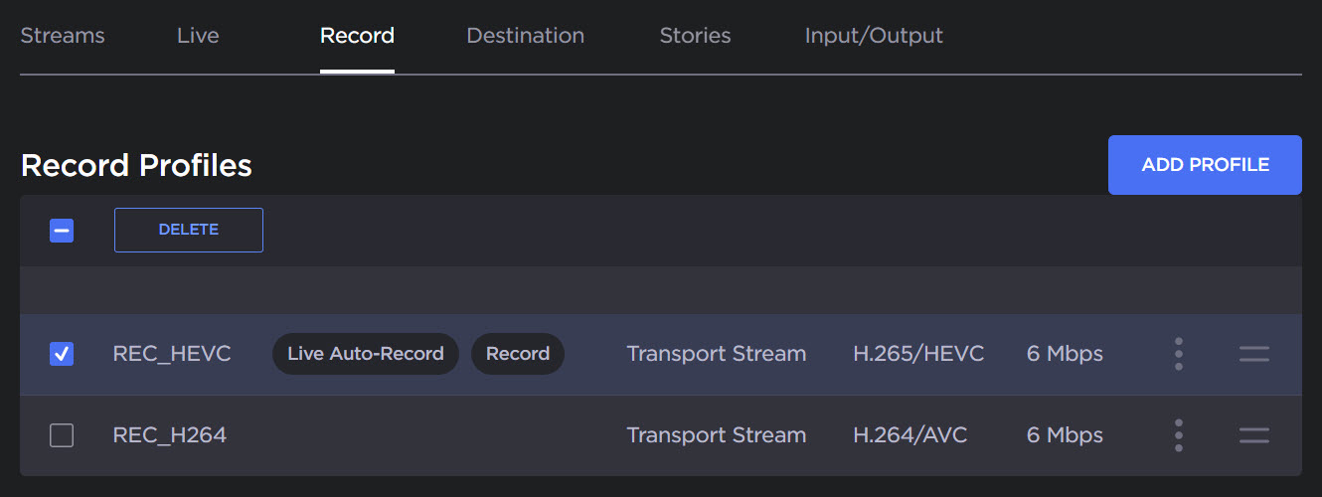
Task: Click the drag handle on REC_HEVC row
Action: pos(1254,354)
